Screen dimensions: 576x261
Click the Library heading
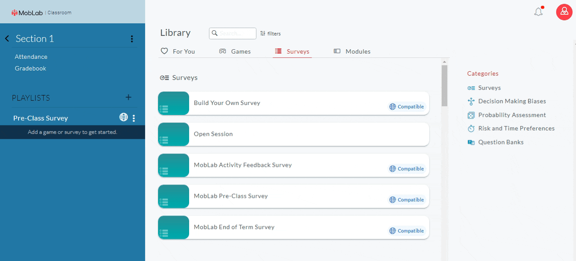pyautogui.click(x=175, y=33)
